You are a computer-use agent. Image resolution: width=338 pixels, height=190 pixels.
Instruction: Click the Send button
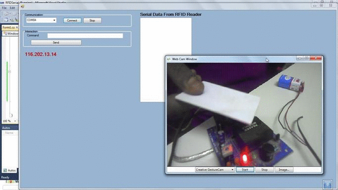56,43
